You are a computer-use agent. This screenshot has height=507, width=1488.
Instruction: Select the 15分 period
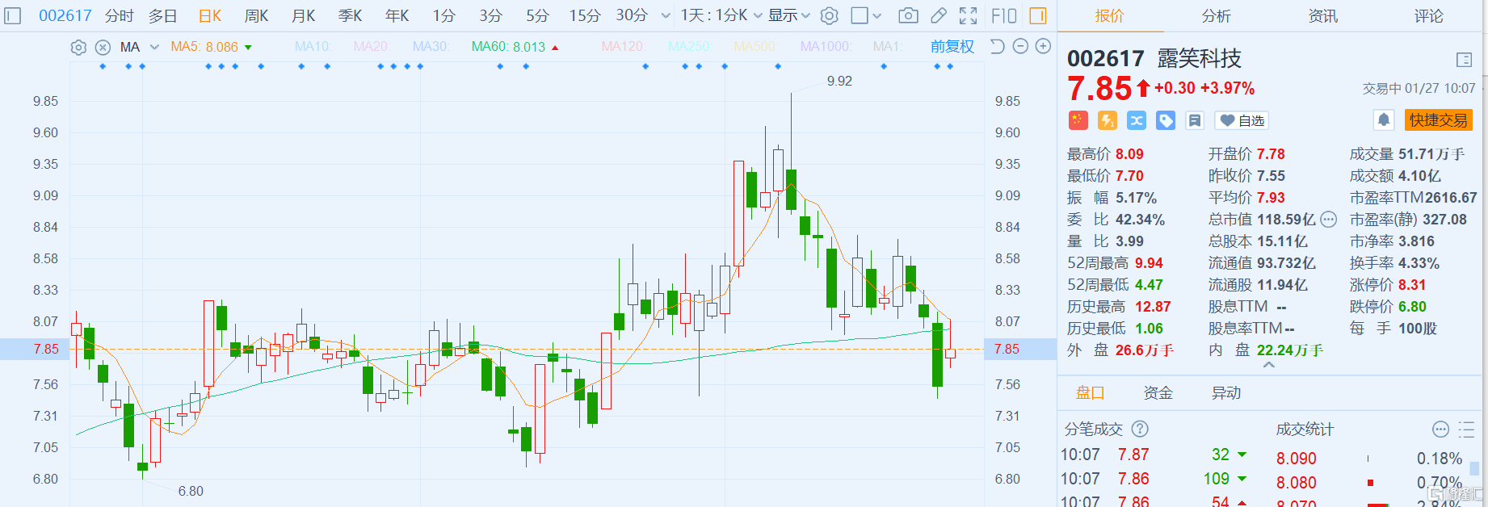[x=585, y=15]
